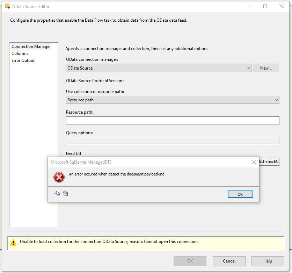Switch to the Columns page
292x273 pixels.
(x=20, y=53)
